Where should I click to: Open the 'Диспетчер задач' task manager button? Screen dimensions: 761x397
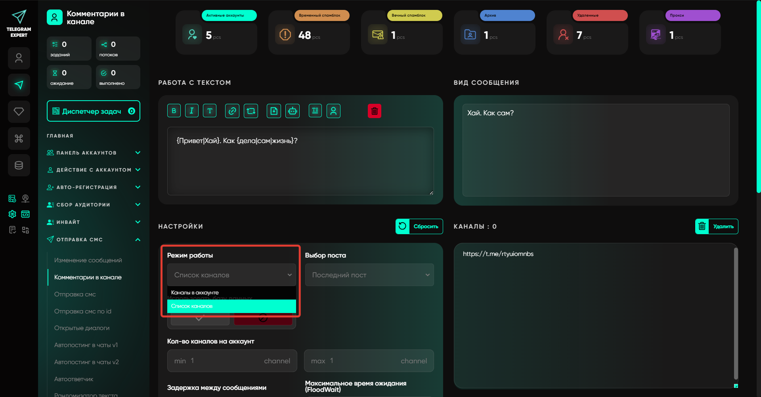point(94,111)
